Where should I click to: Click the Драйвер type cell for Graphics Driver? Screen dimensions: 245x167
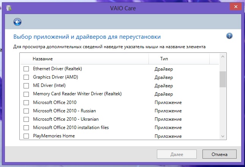tap(164, 77)
